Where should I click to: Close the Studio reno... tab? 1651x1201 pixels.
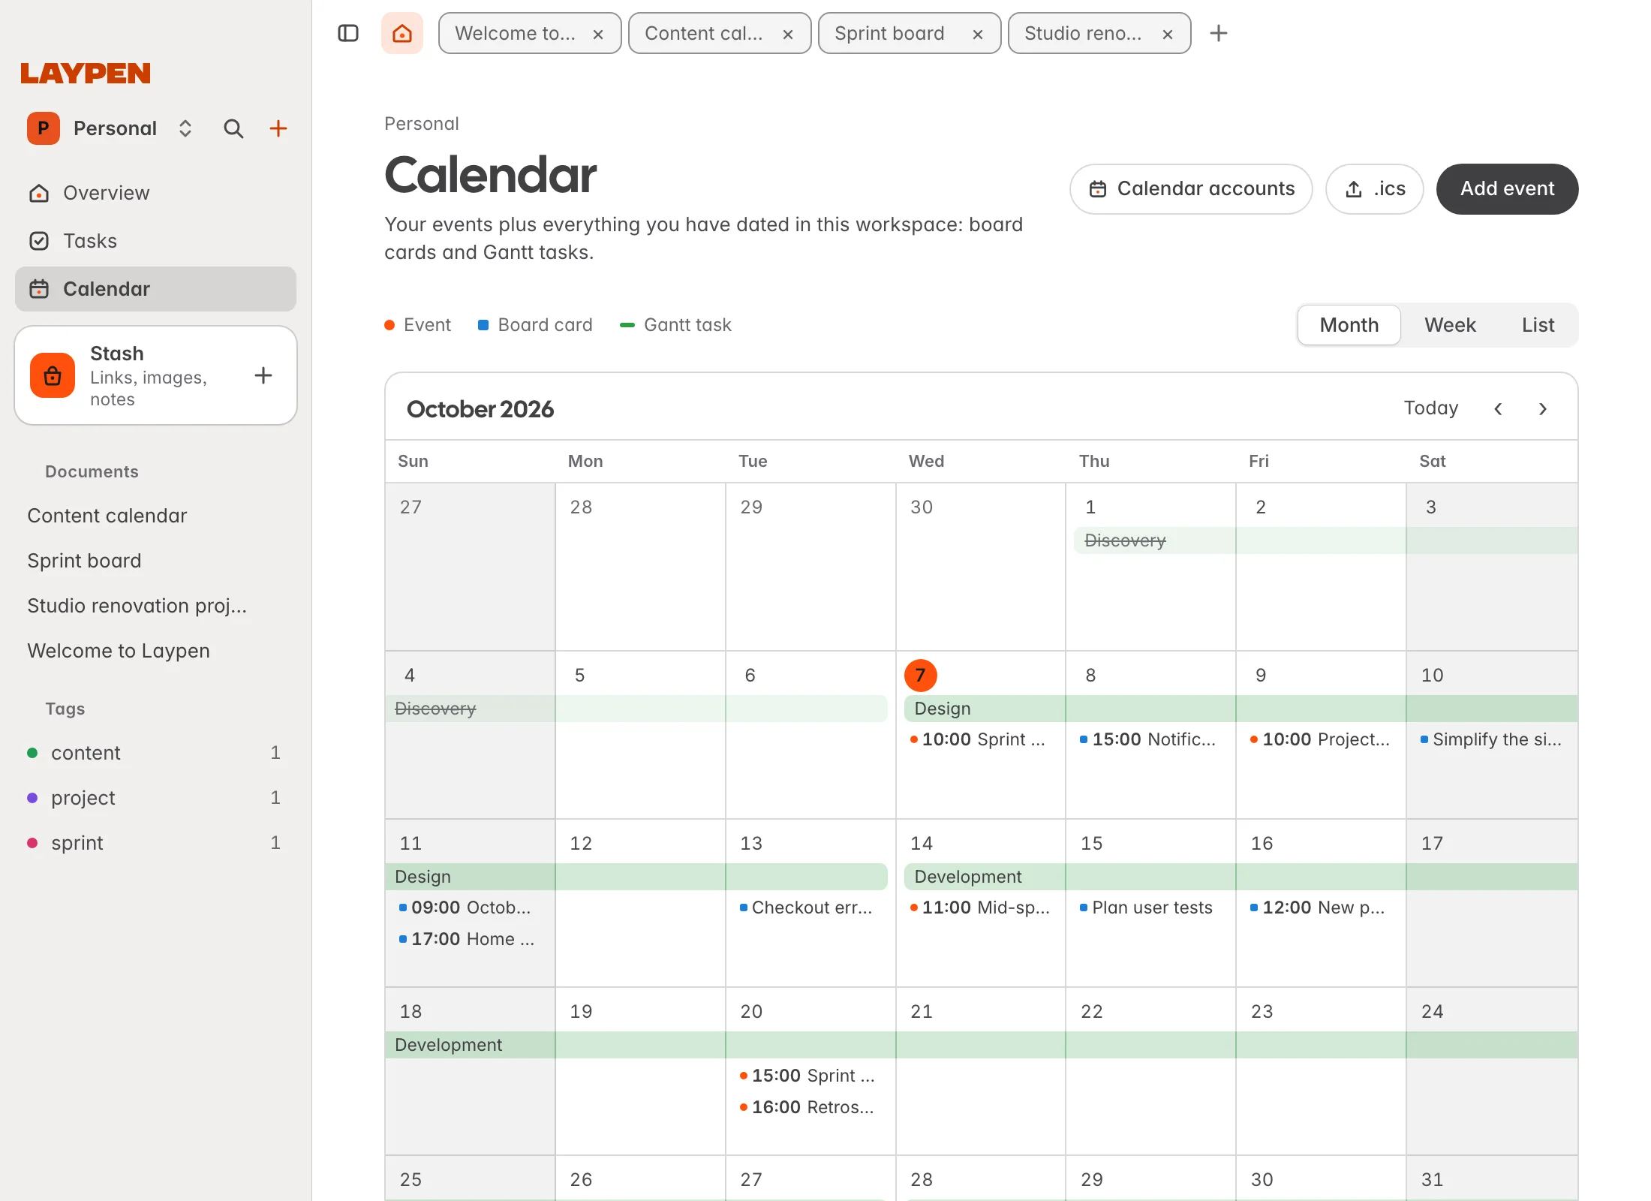(1168, 34)
